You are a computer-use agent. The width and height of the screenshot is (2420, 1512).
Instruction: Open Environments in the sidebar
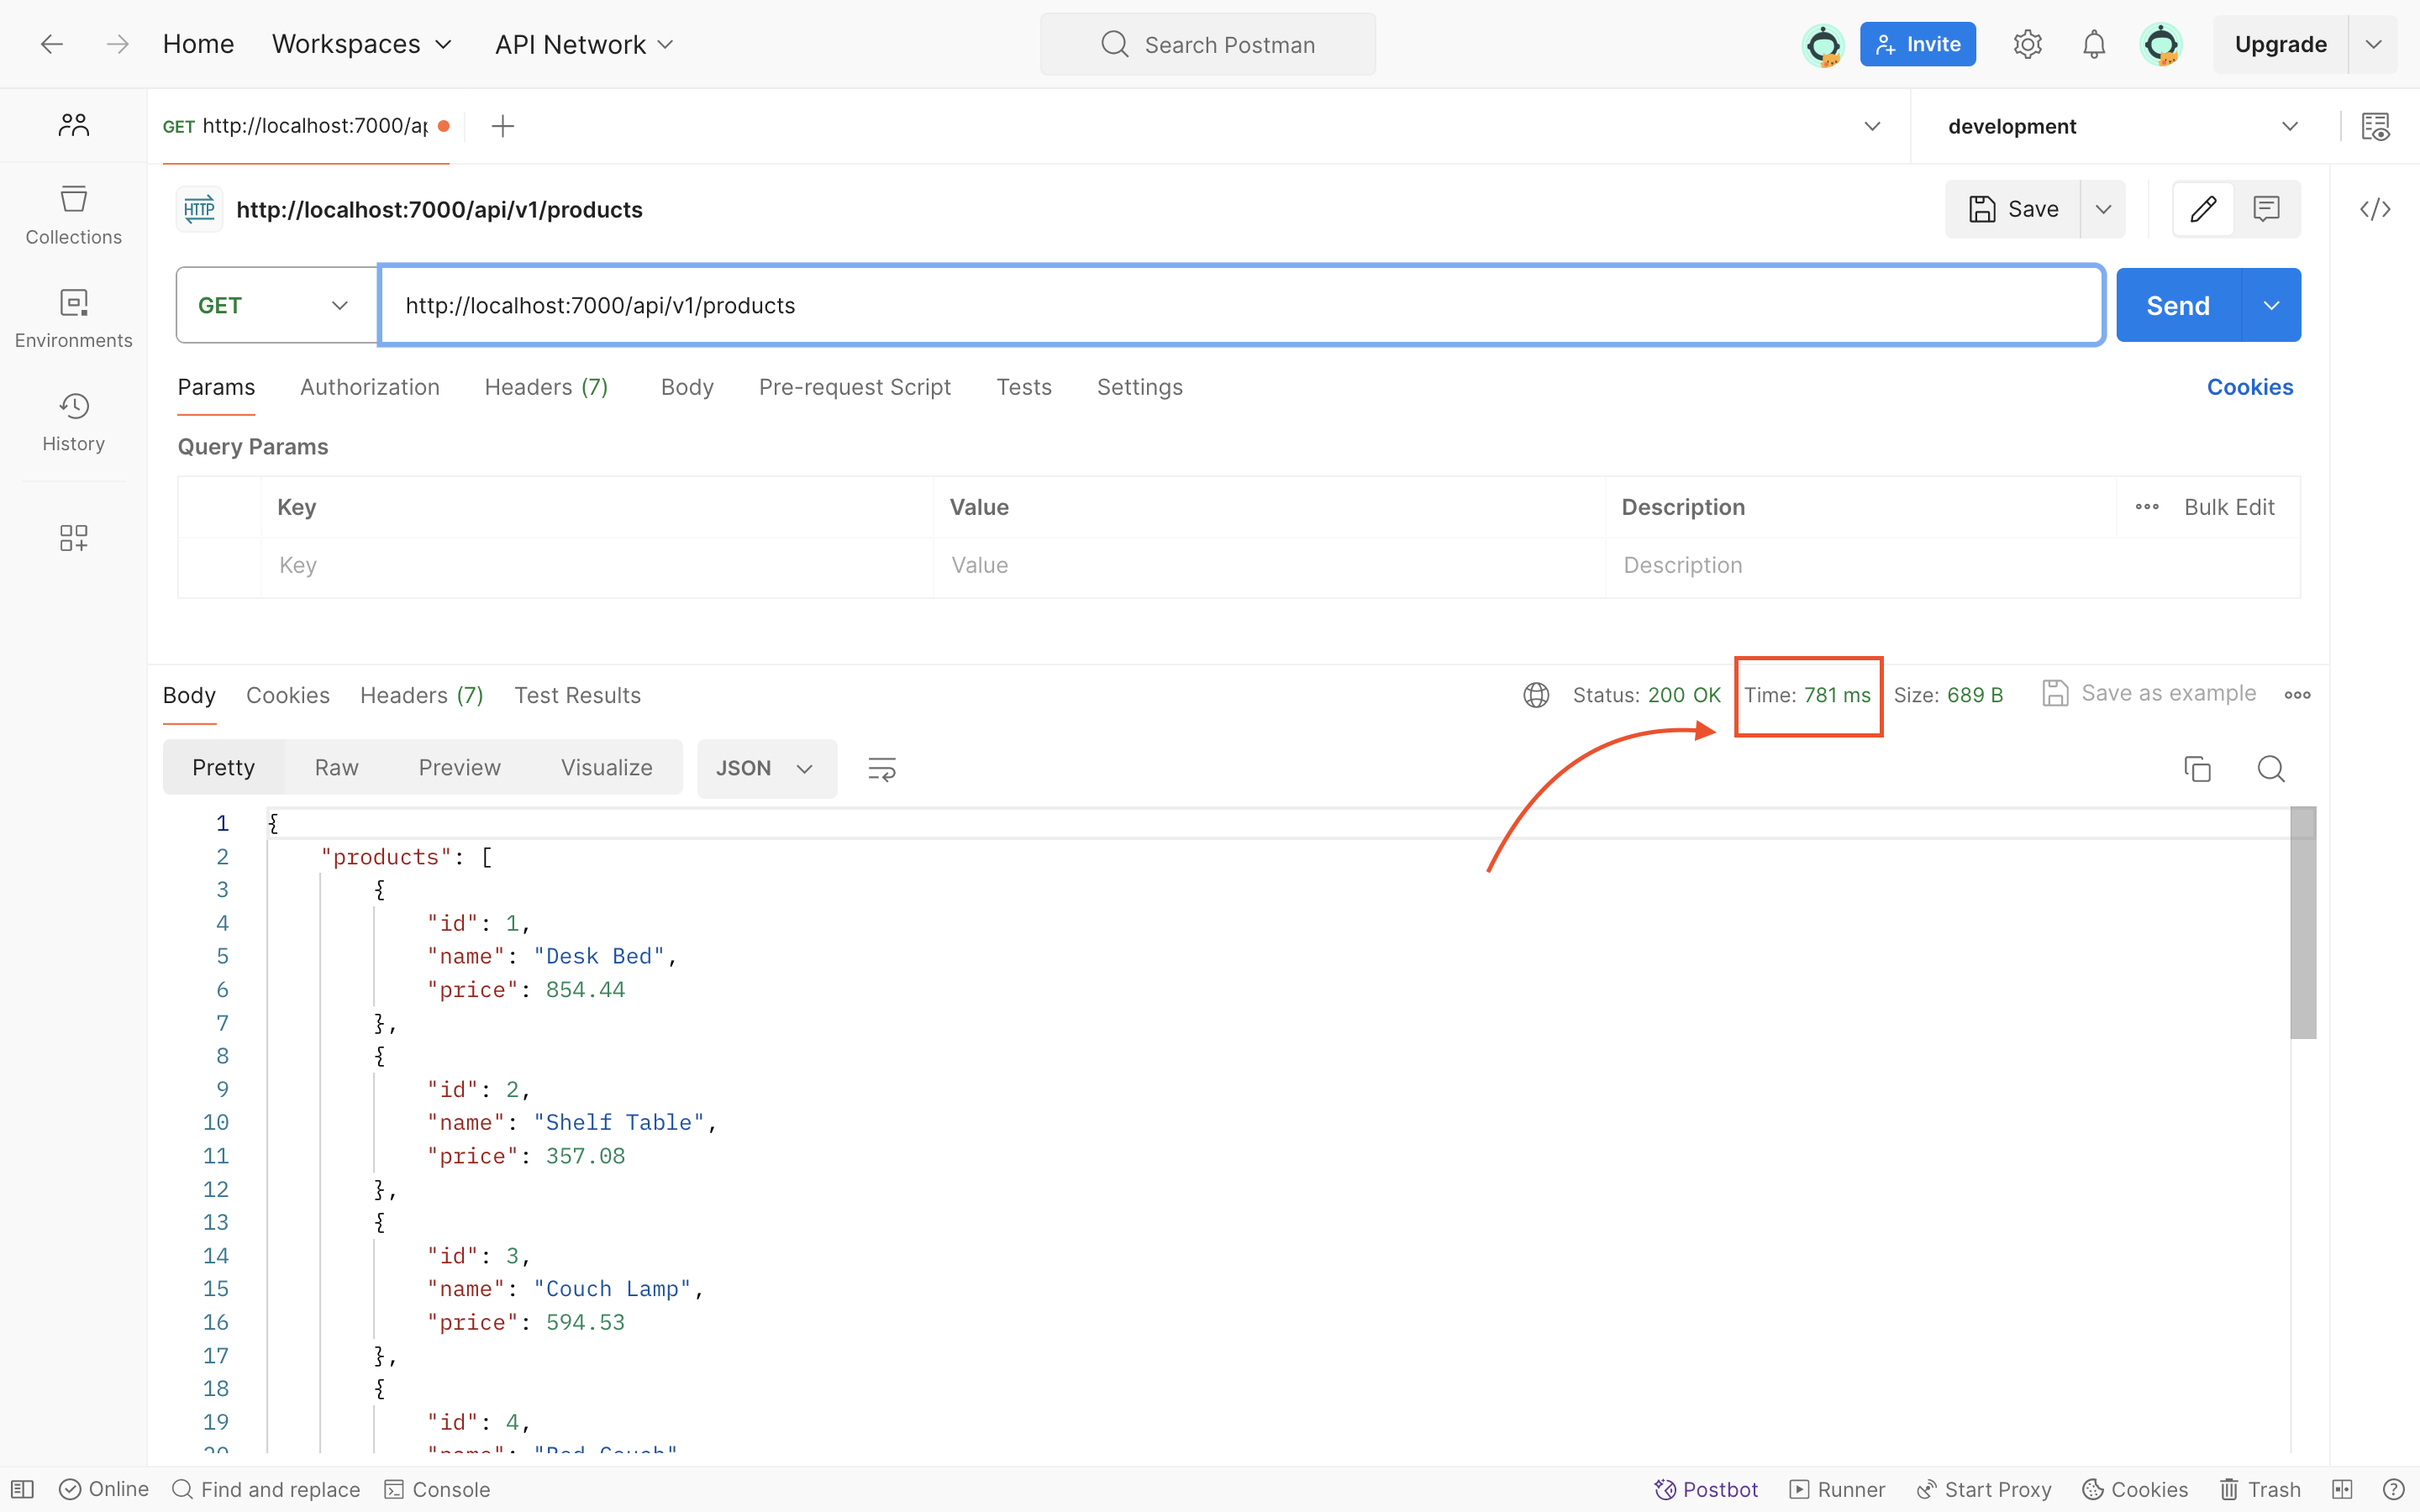tap(74, 319)
